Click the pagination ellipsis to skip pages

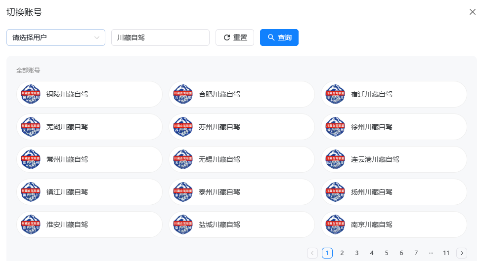(431, 253)
